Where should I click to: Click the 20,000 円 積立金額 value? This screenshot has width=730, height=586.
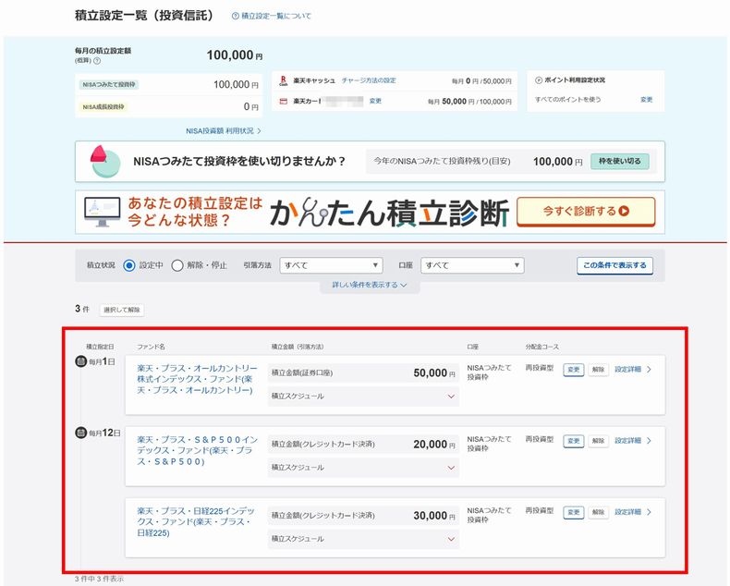pyautogui.click(x=434, y=445)
